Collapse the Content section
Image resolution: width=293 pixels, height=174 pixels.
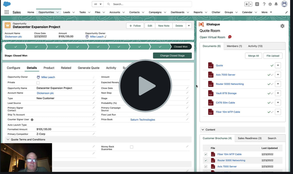(x=203, y=130)
